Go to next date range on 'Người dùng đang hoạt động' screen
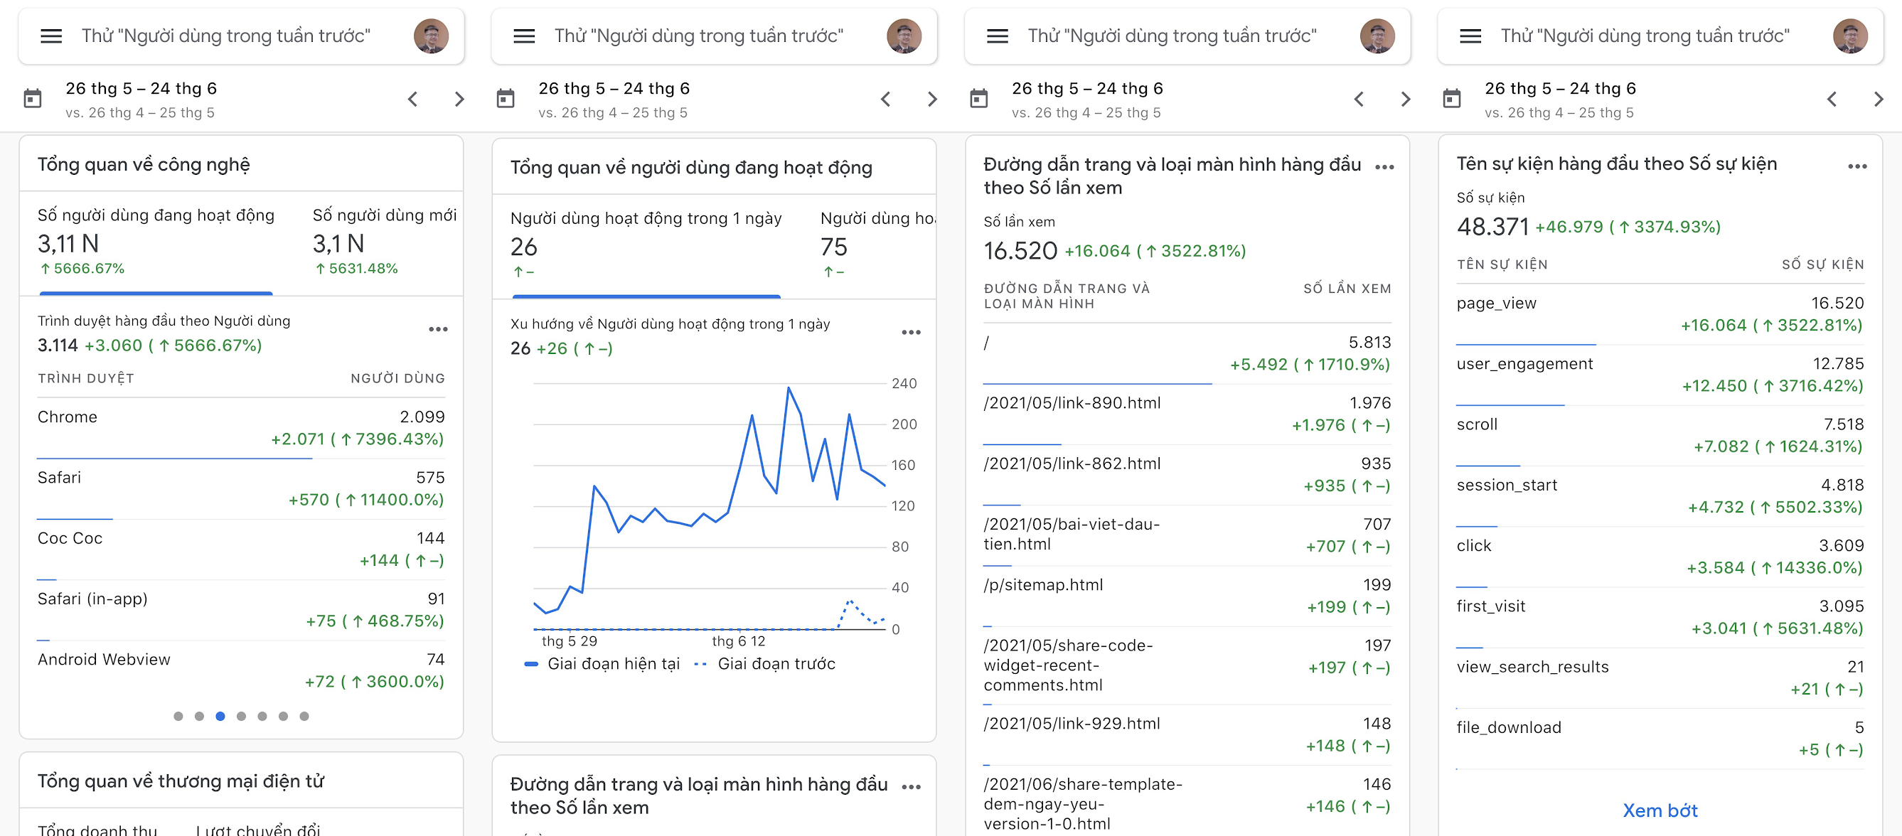The height and width of the screenshot is (836, 1902). coord(933,99)
